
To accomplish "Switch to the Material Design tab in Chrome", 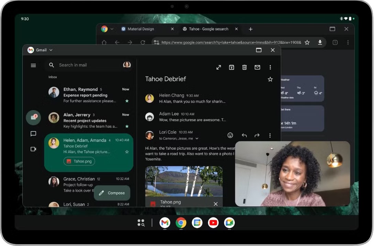I will (x=141, y=29).
